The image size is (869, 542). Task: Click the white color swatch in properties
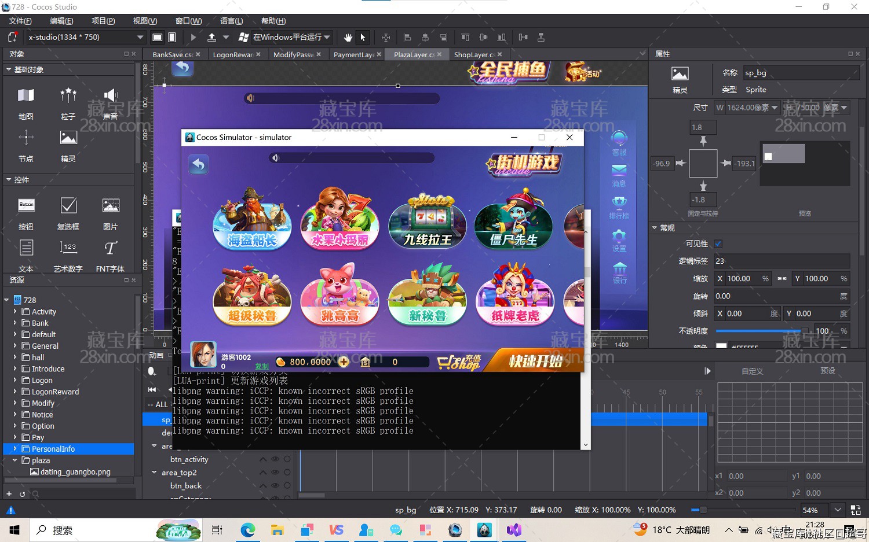tap(721, 346)
